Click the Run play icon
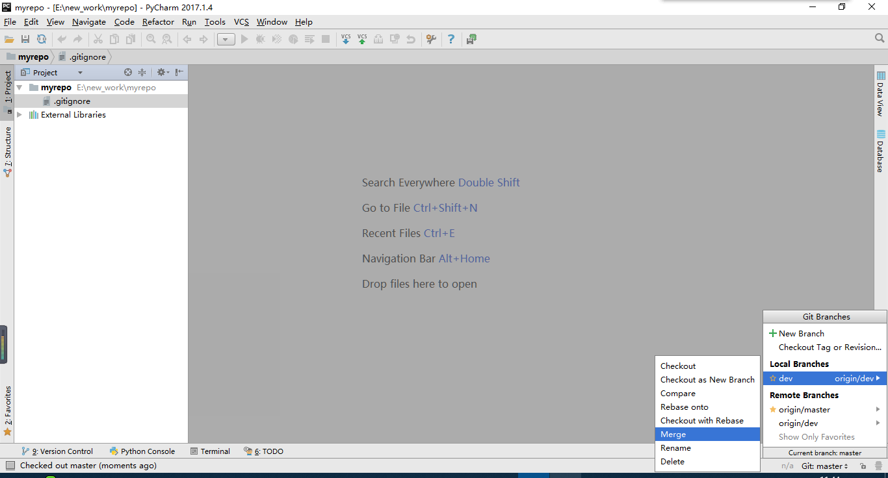 tap(244, 40)
